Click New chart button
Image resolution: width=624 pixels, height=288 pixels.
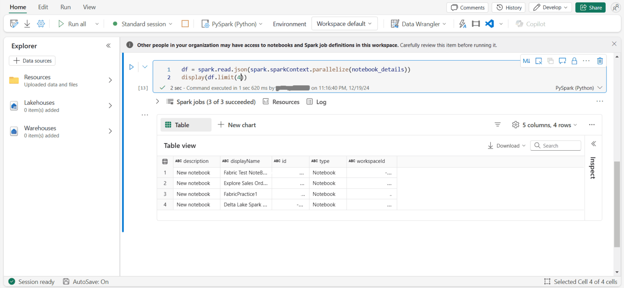pyautogui.click(x=237, y=125)
